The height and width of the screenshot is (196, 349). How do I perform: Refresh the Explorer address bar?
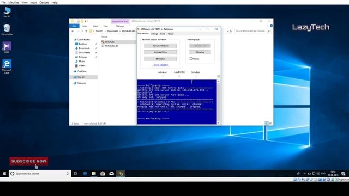coord(231,32)
